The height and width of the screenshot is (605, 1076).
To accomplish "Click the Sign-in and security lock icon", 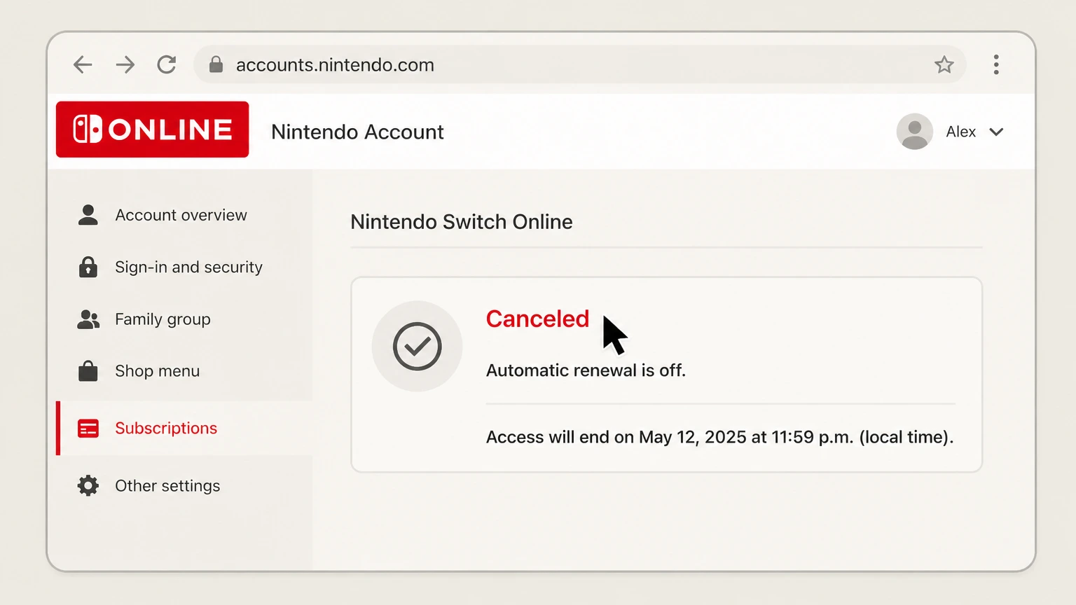I will coord(88,267).
